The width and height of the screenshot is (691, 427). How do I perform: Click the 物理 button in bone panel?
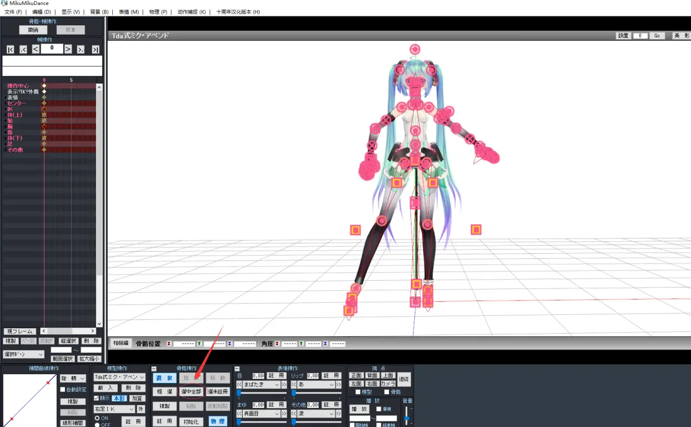pyautogui.click(x=218, y=422)
